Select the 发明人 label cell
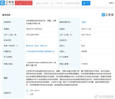Viewport: 115px width, 99px height. [69, 46]
